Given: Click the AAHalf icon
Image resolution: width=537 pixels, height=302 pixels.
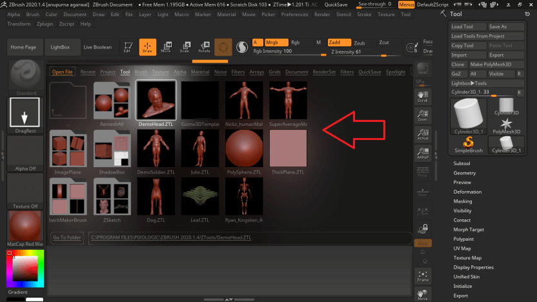Looking at the screenshot, I should pos(423,153).
